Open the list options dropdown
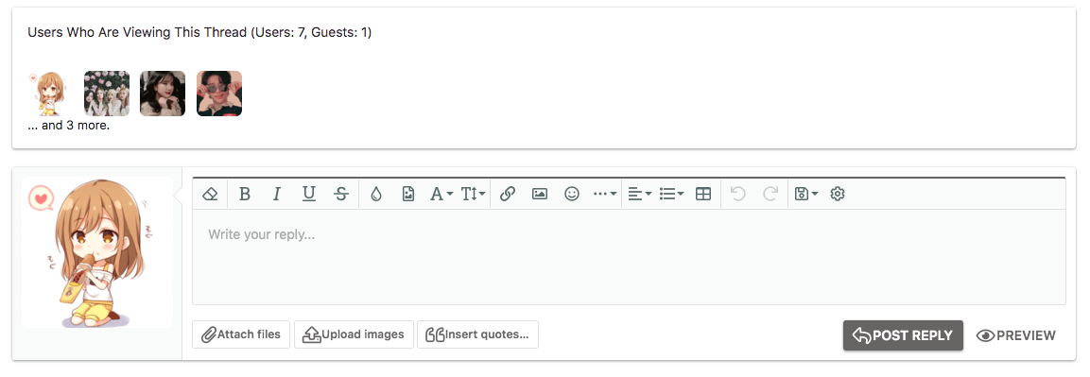 (671, 195)
